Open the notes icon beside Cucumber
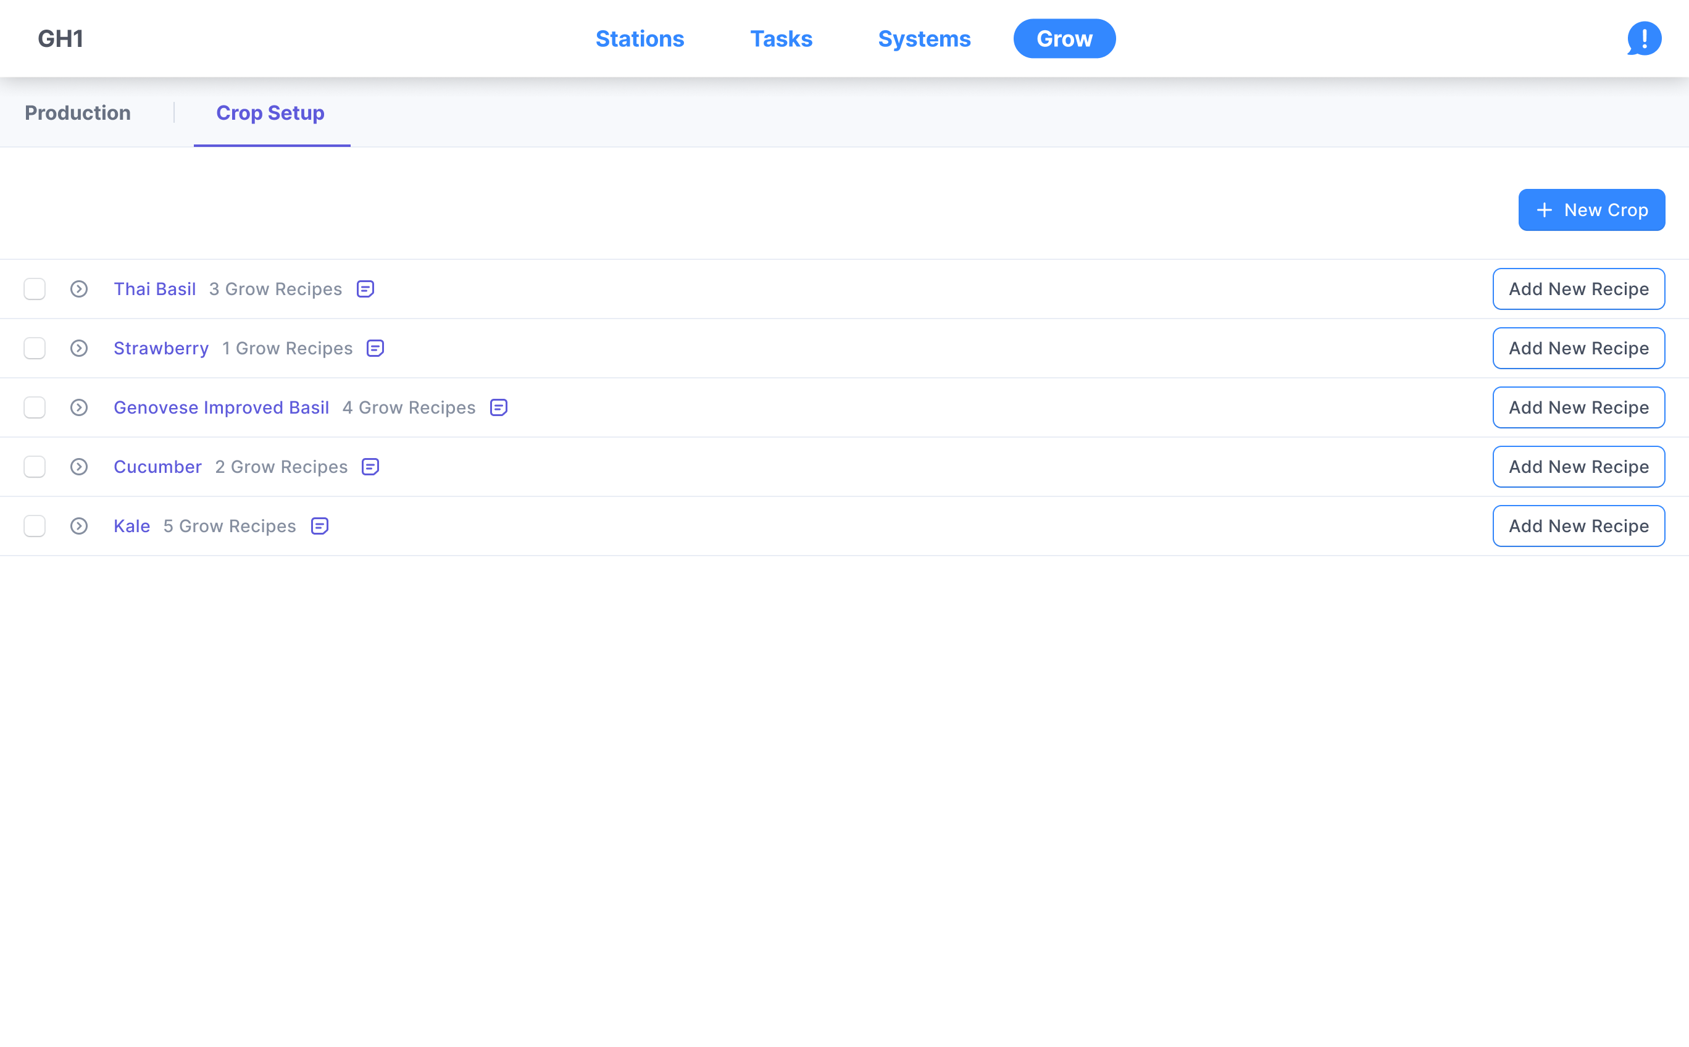This screenshot has height=1047, width=1689. 370,467
